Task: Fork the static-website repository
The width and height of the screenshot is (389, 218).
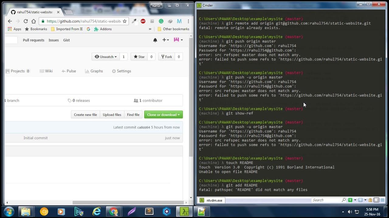Action: (x=167, y=57)
